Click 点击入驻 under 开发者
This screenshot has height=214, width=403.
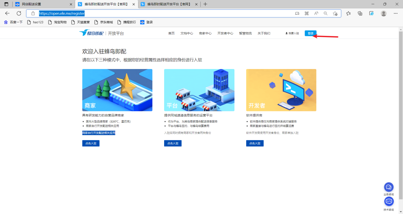[255, 143]
